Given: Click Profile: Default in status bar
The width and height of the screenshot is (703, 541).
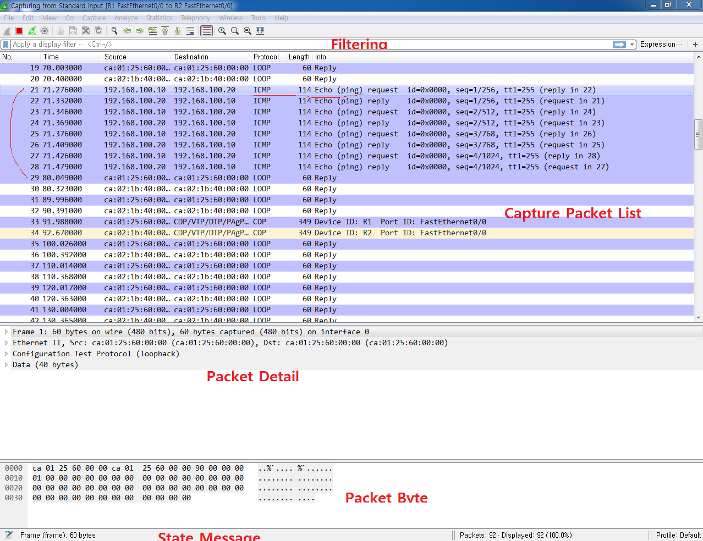Looking at the screenshot, I should (x=678, y=535).
